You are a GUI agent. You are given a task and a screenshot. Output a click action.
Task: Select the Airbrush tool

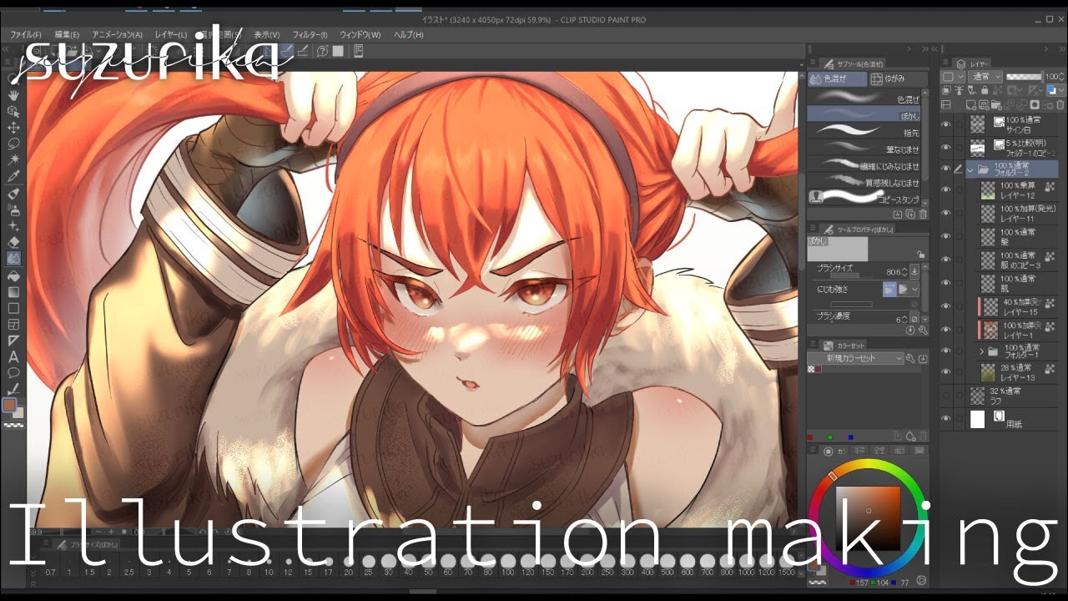[x=13, y=210]
